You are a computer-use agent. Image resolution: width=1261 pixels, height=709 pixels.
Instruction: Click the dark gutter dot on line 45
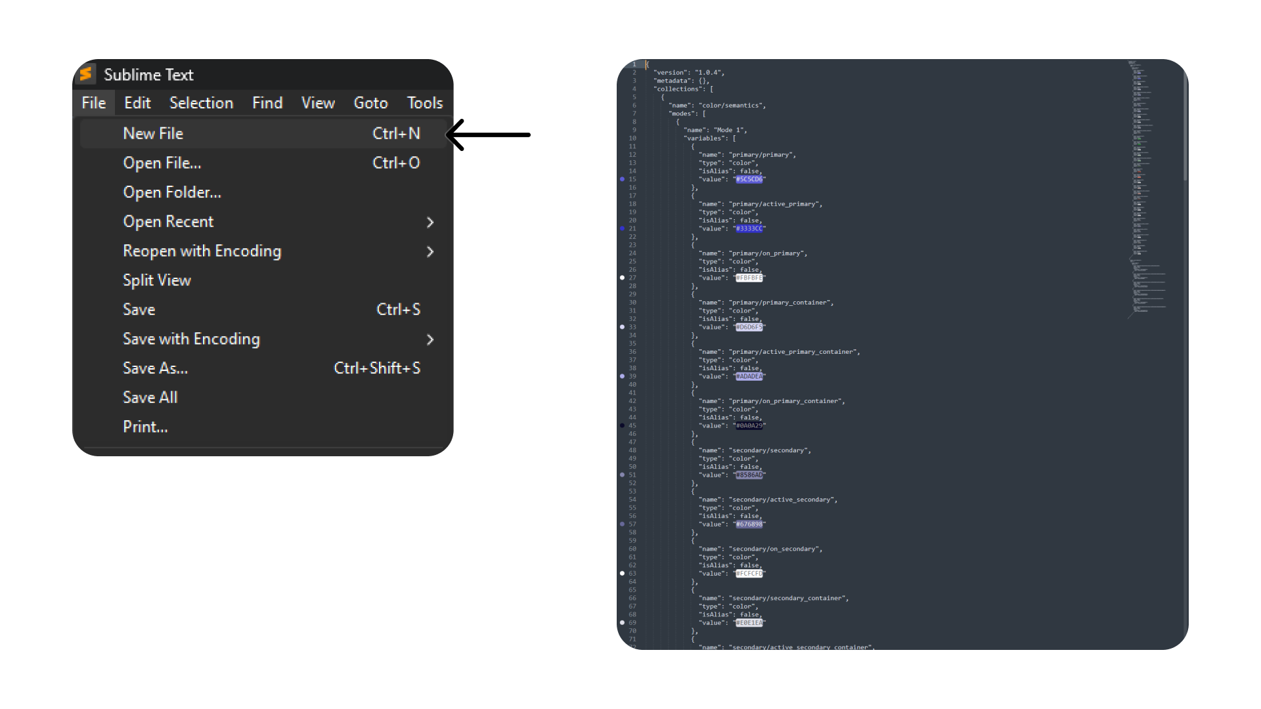tap(623, 425)
